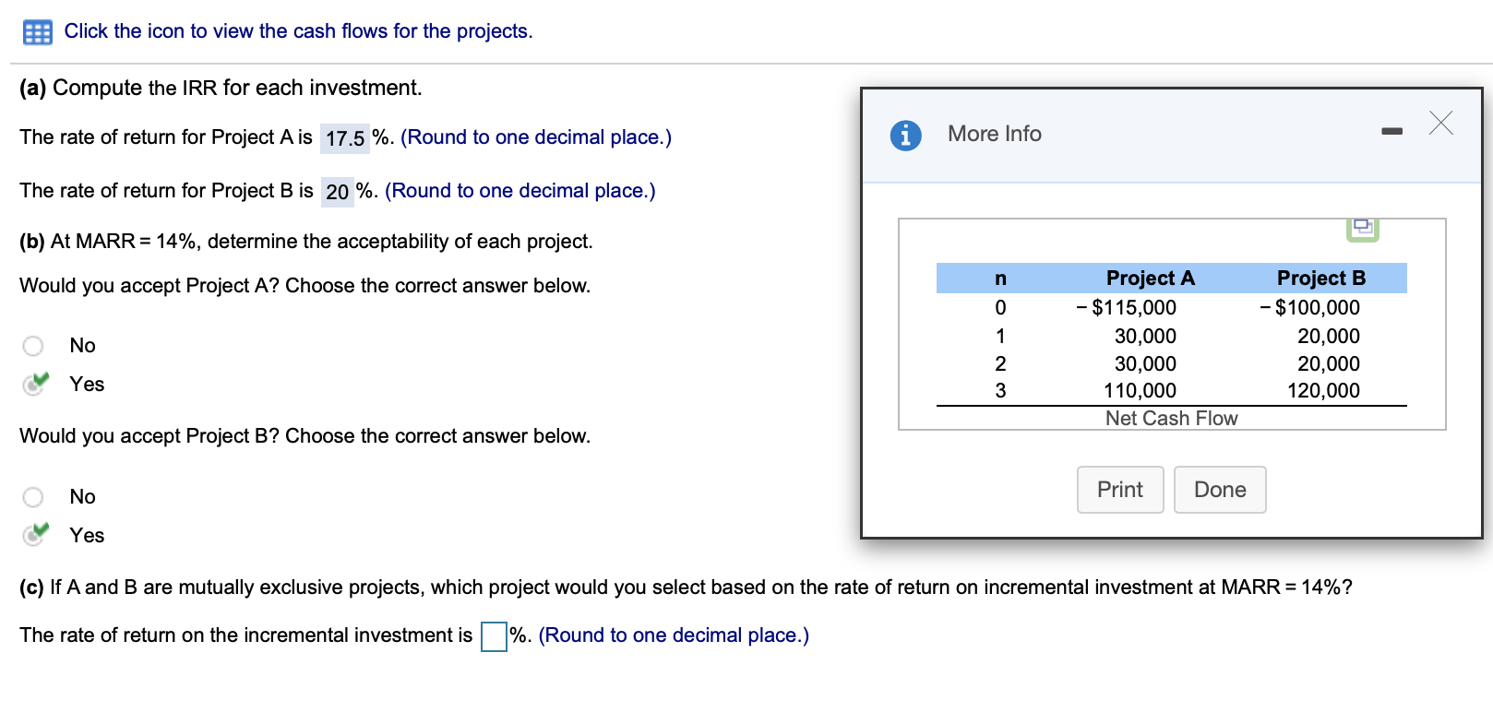1493x712 pixels.
Task: Click the info icon in More Info popup
Action: click(905, 135)
